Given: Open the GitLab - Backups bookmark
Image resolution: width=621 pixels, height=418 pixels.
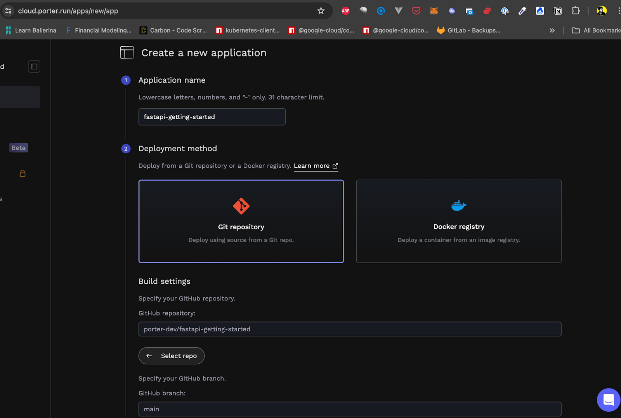Looking at the screenshot, I should (469, 30).
